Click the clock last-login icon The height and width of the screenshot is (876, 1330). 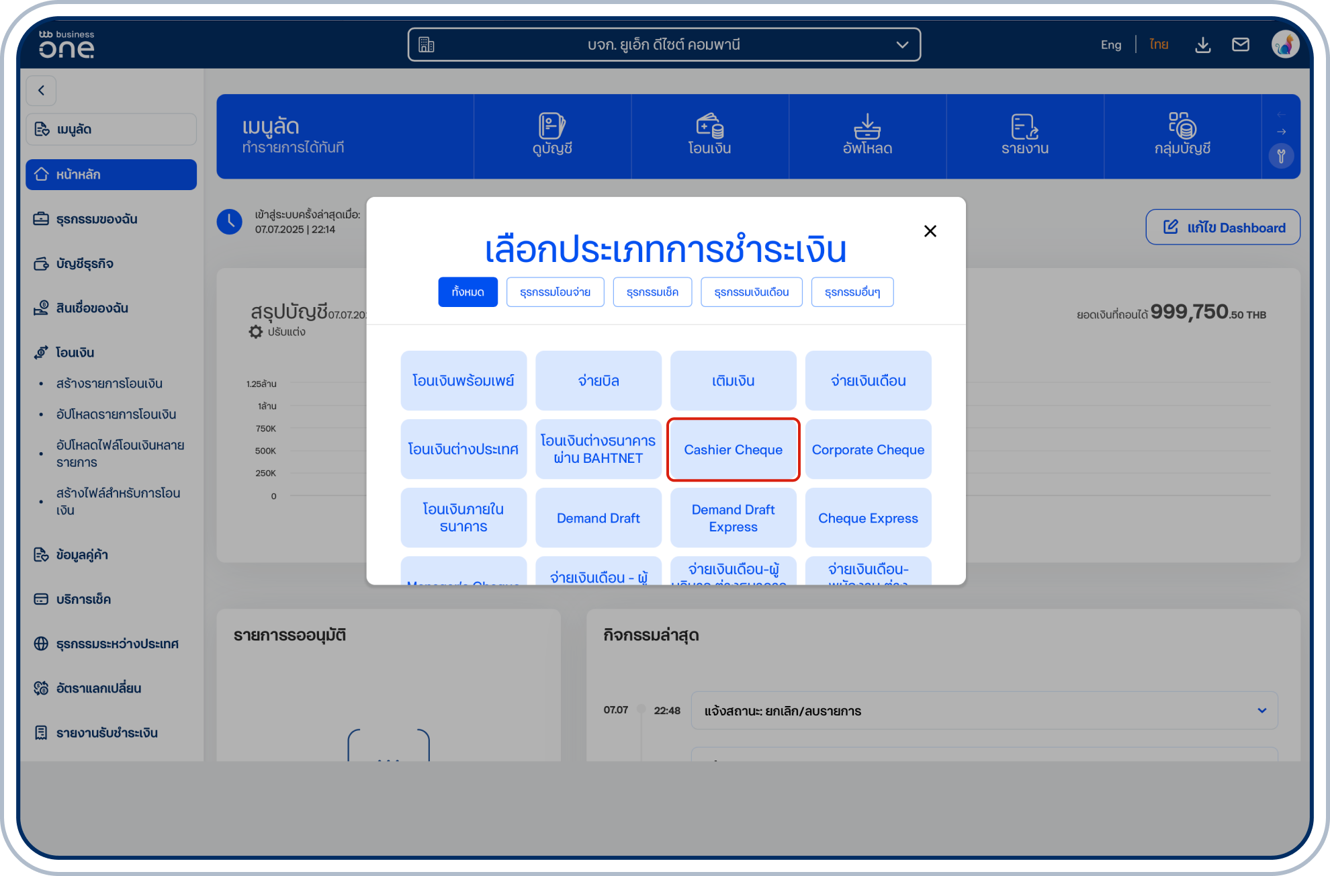point(229,221)
